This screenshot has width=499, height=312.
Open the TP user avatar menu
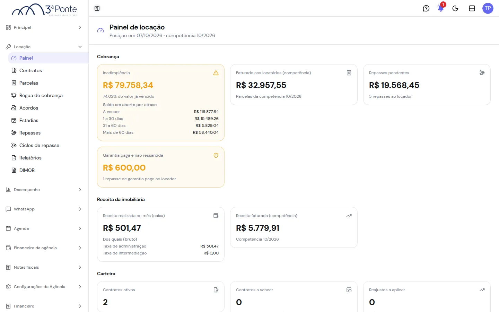[488, 8]
